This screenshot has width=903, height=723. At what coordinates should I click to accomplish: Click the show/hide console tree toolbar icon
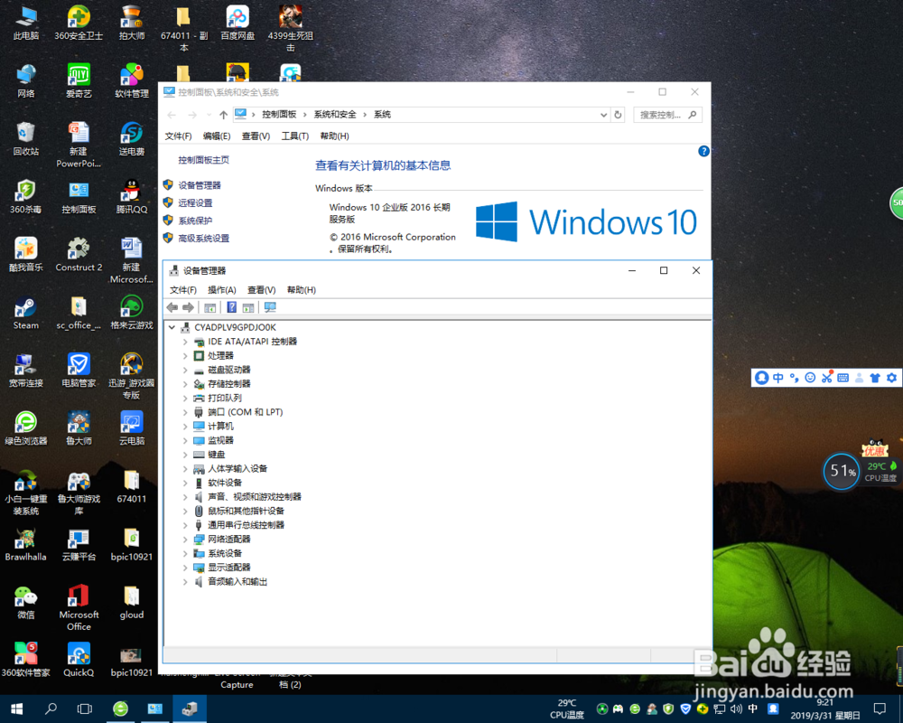tap(210, 308)
